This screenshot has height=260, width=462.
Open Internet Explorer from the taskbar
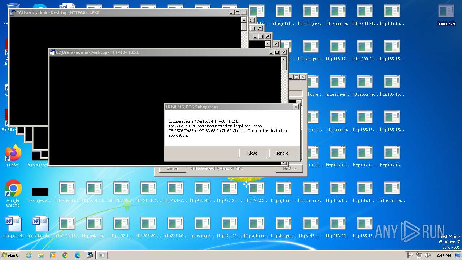29,255
